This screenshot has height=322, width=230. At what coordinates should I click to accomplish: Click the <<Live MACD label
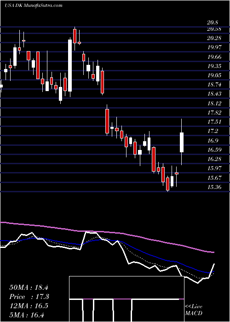coord(194,310)
